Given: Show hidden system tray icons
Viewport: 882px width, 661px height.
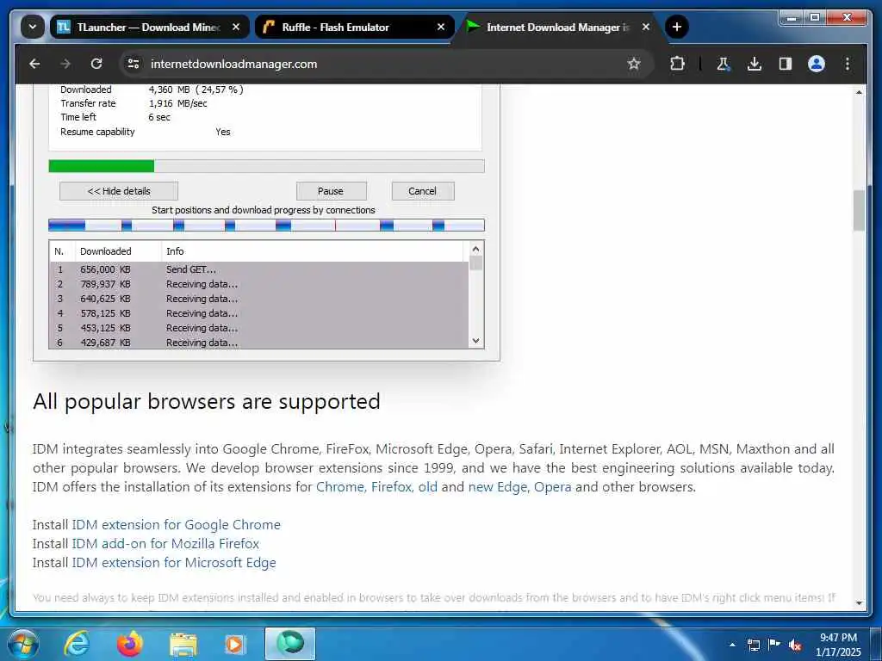Looking at the screenshot, I should click(732, 645).
